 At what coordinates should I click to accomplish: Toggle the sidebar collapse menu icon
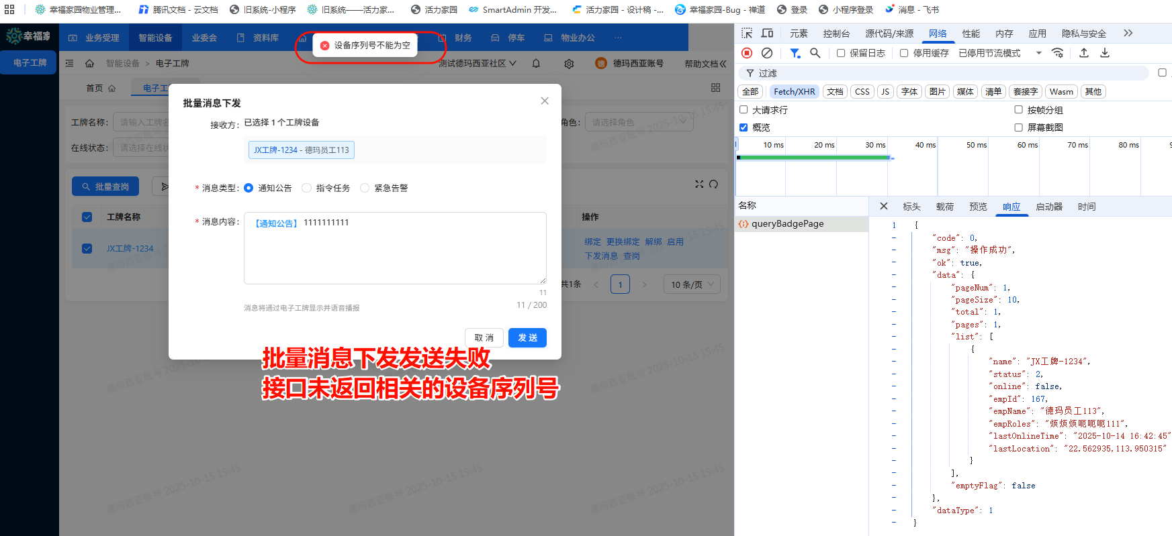[x=69, y=63]
